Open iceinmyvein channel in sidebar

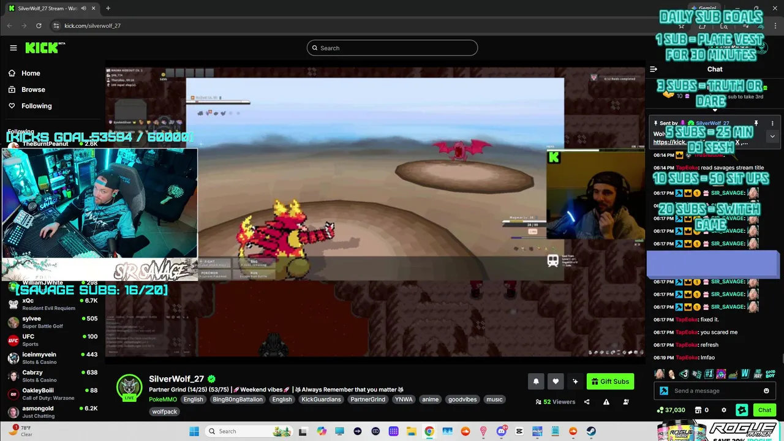53,358
